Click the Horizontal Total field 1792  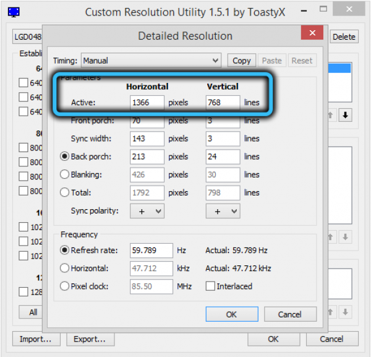pos(147,192)
